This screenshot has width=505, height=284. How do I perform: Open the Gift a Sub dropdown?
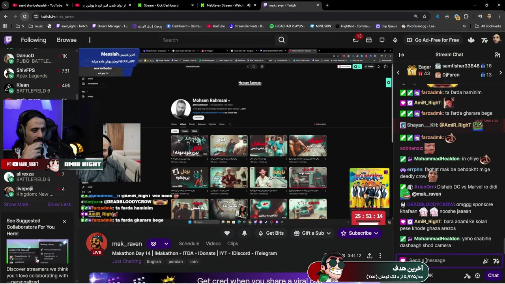[313, 233]
